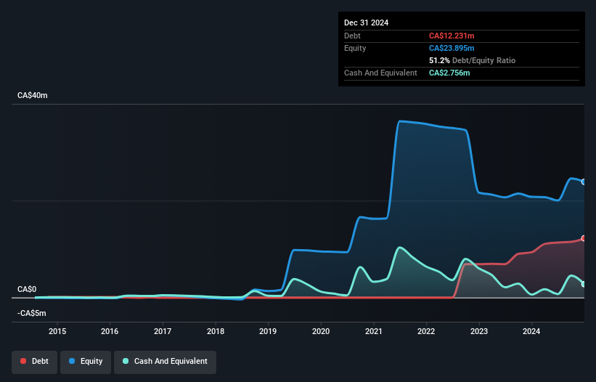This screenshot has height=382, width=596.
Task: Click the teal Cash And Equivalent legend dot
Action: point(126,361)
